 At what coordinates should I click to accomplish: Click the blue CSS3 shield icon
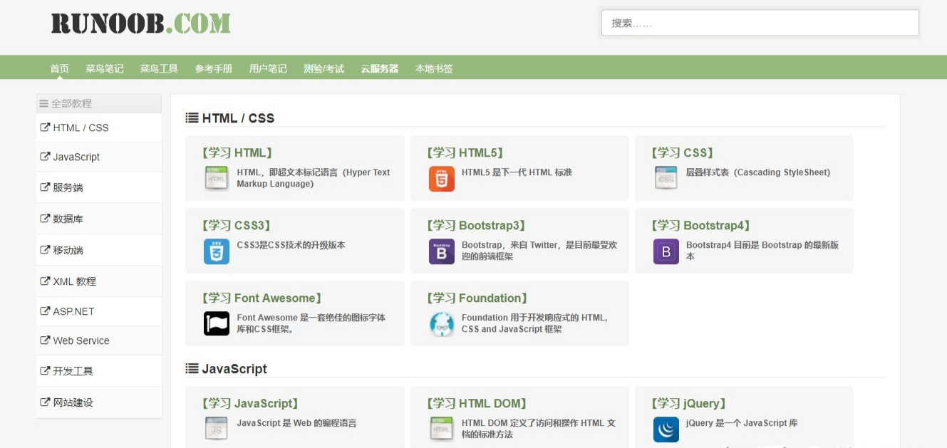[x=217, y=251]
